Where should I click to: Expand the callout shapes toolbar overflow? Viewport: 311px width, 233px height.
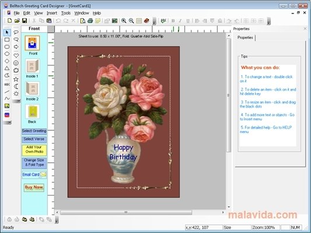pyautogui.click(x=16, y=101)
